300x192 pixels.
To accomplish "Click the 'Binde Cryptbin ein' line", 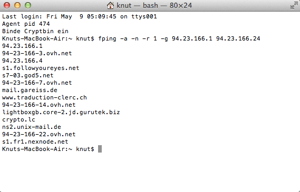I will coord(35,32).
